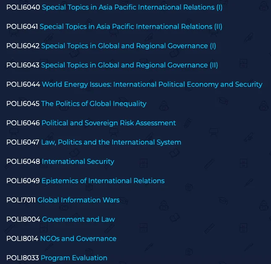Select Political and Sovereign Risk Assessment link
Screen dimensions: 271x264
(x=109, y=123)
